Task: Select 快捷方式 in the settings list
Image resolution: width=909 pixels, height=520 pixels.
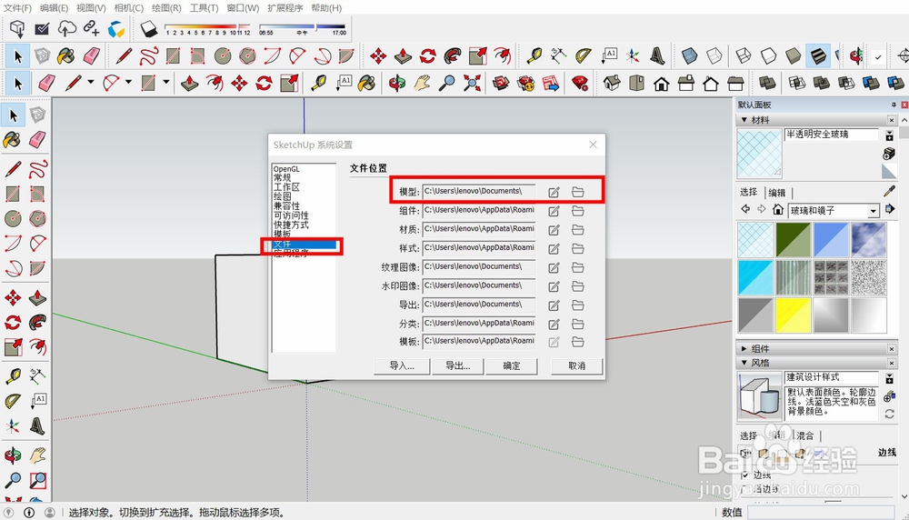Action: point(291,225)
